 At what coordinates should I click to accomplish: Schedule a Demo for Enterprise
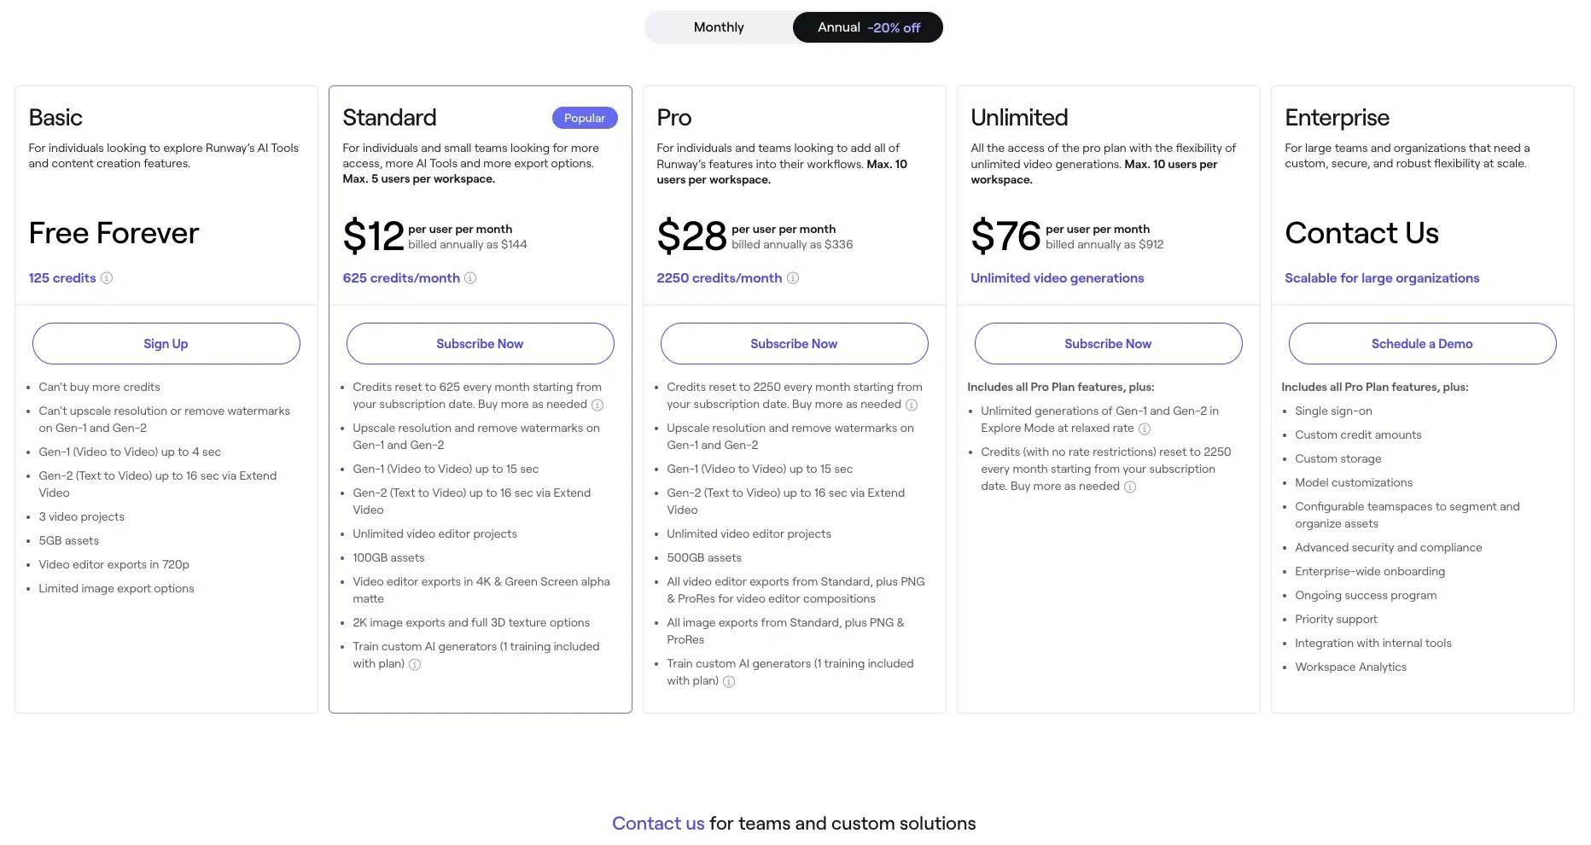(1421, 343)
